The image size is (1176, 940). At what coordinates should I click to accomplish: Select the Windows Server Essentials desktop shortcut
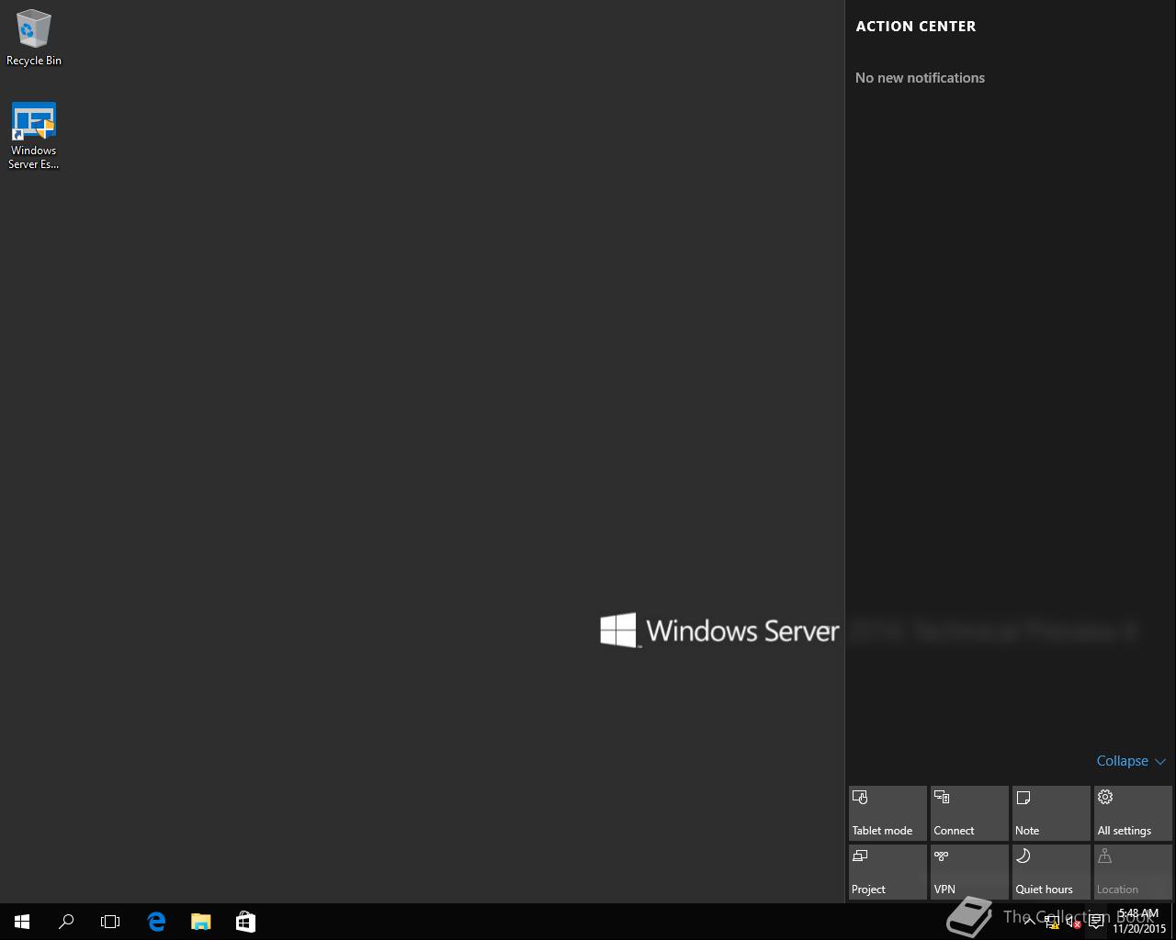(x=34, y=136)
